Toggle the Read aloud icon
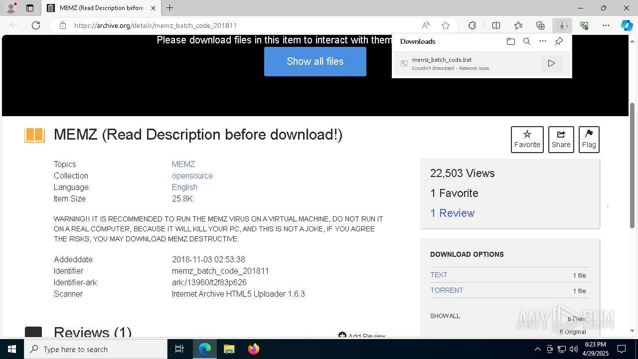 coord(426,25)
